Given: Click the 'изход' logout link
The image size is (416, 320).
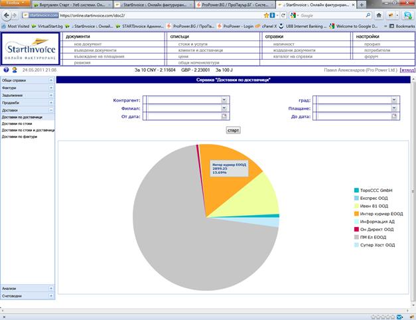Looking at the screenshot, I should 407,70.
